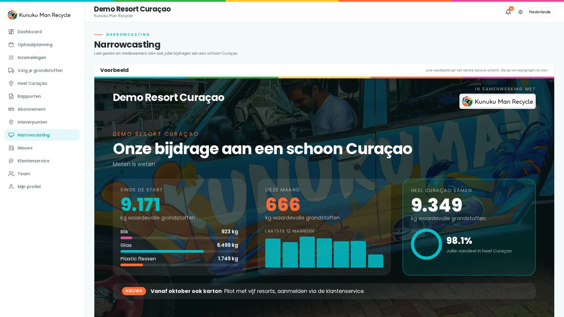Click the globe language icon

point(520,12)
